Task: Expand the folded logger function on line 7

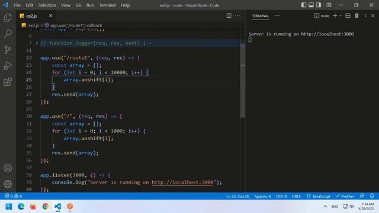Action: tap(37, 43)
